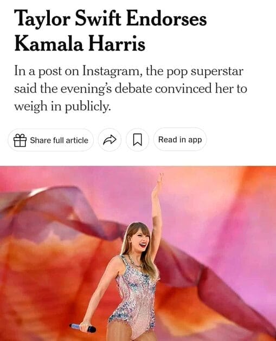Select the article summary paragraph
Image resolution: width=276 pixels, height=341 pixels.
click(x=131, y=89)
